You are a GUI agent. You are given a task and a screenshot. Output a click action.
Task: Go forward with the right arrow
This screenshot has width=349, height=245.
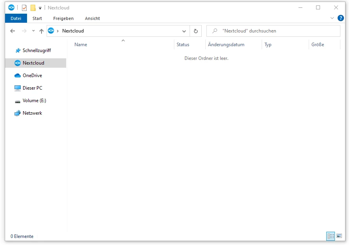(x=24, y=31)
